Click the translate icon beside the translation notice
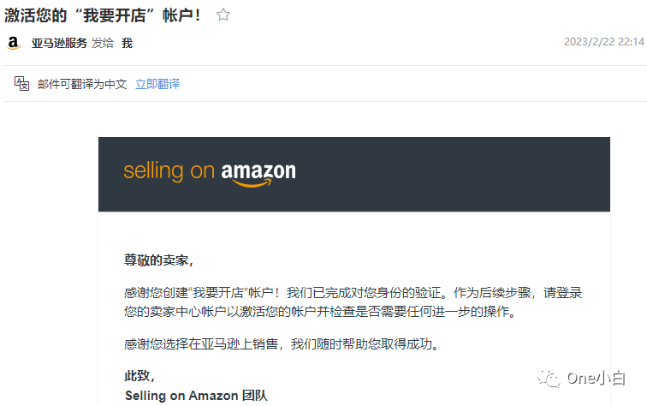 22,84
